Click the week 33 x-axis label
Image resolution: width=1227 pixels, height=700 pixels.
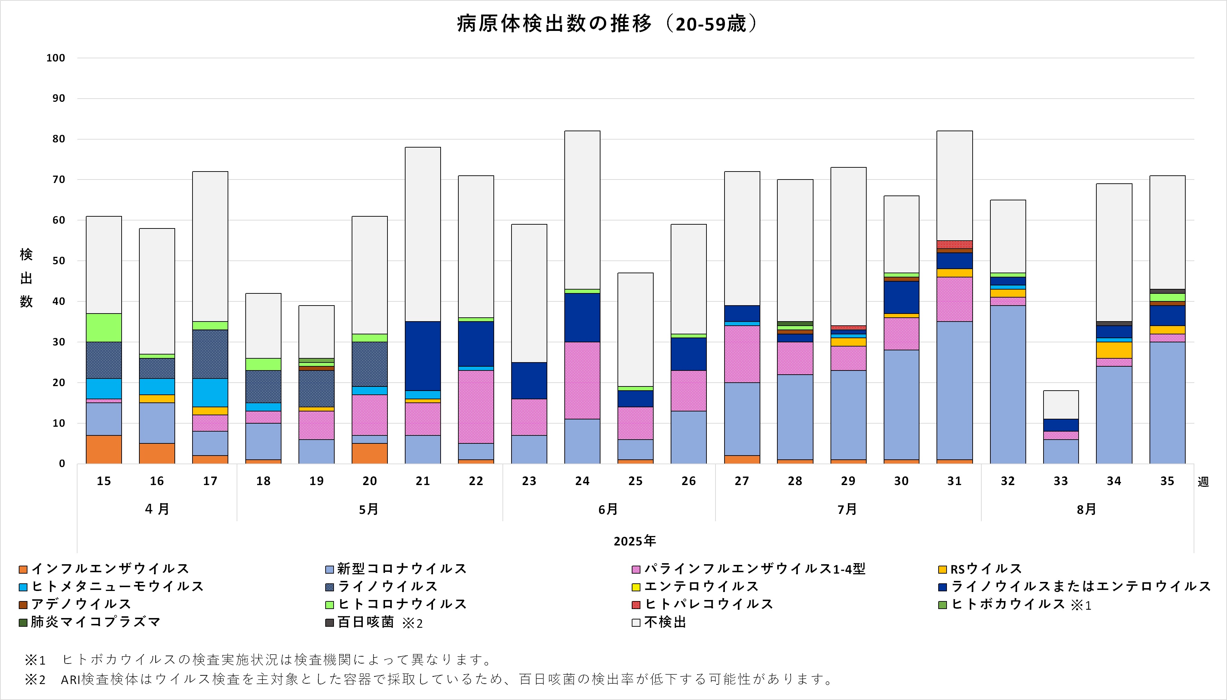tap(1061, 481)
